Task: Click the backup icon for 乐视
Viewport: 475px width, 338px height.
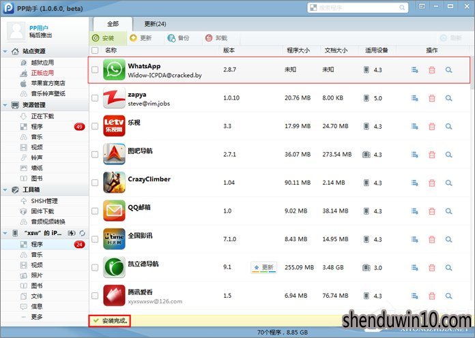Action: 415,127
